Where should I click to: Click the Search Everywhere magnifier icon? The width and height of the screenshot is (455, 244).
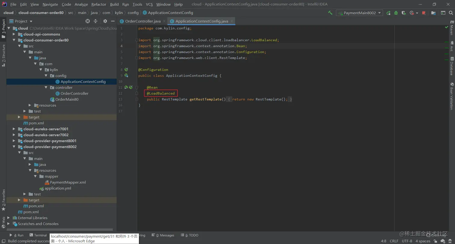450,13
